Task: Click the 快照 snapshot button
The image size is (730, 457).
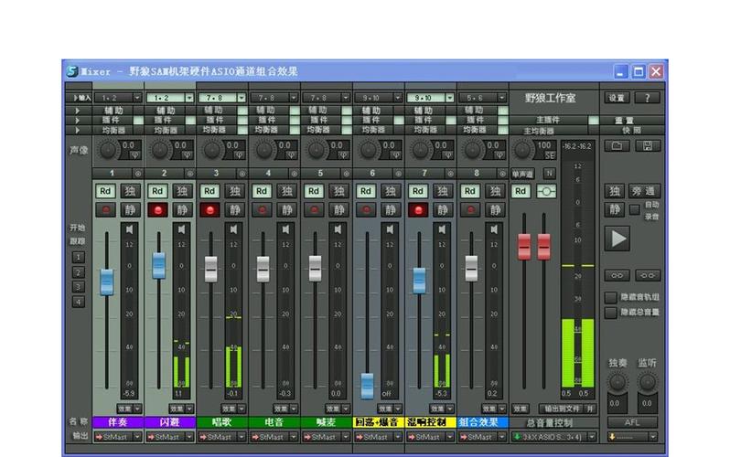Action: (632, 131)
